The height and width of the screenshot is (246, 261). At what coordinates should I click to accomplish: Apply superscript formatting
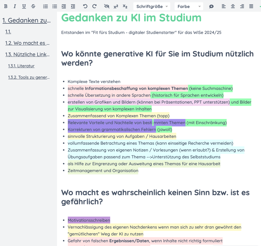pos(116,6)
